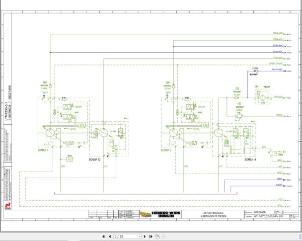Click drawing number '6310-970.02.00.001- 011'
Image resolution: width=302 pixels, height=241 pixels.
click(x=269, y=216)
